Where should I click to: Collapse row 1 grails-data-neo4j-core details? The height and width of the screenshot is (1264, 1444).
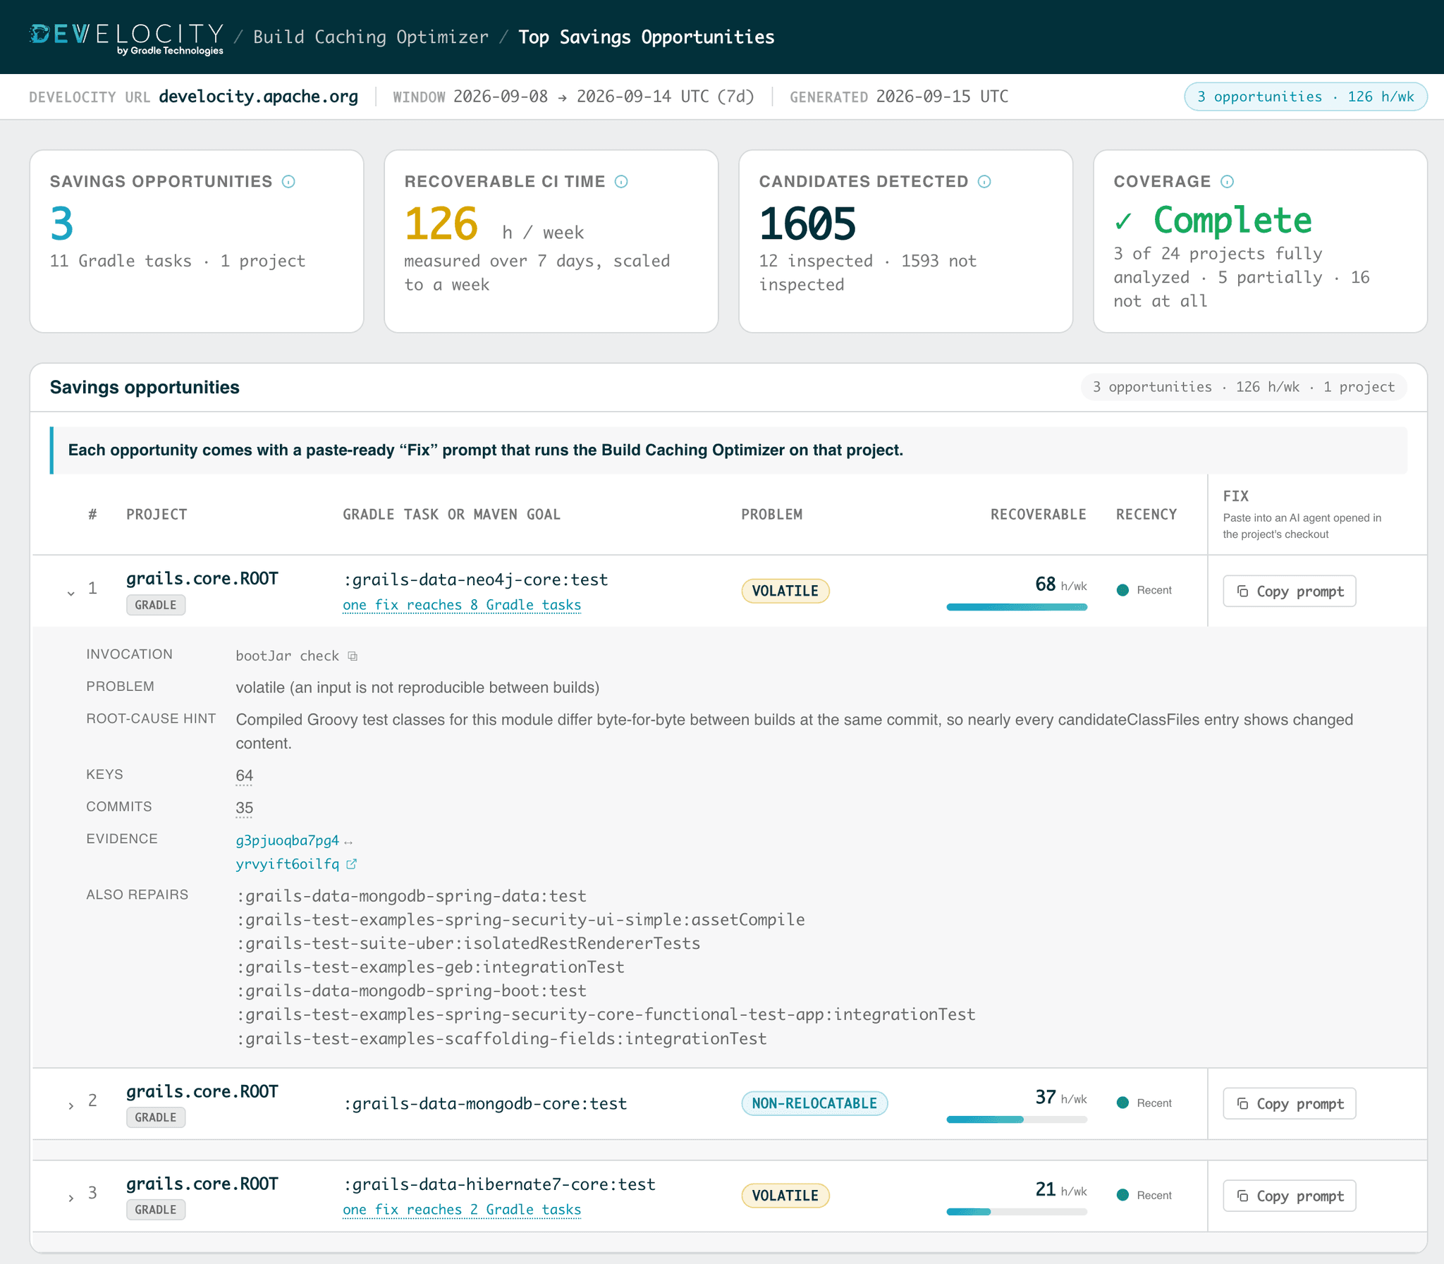click(x=71, y=593)
